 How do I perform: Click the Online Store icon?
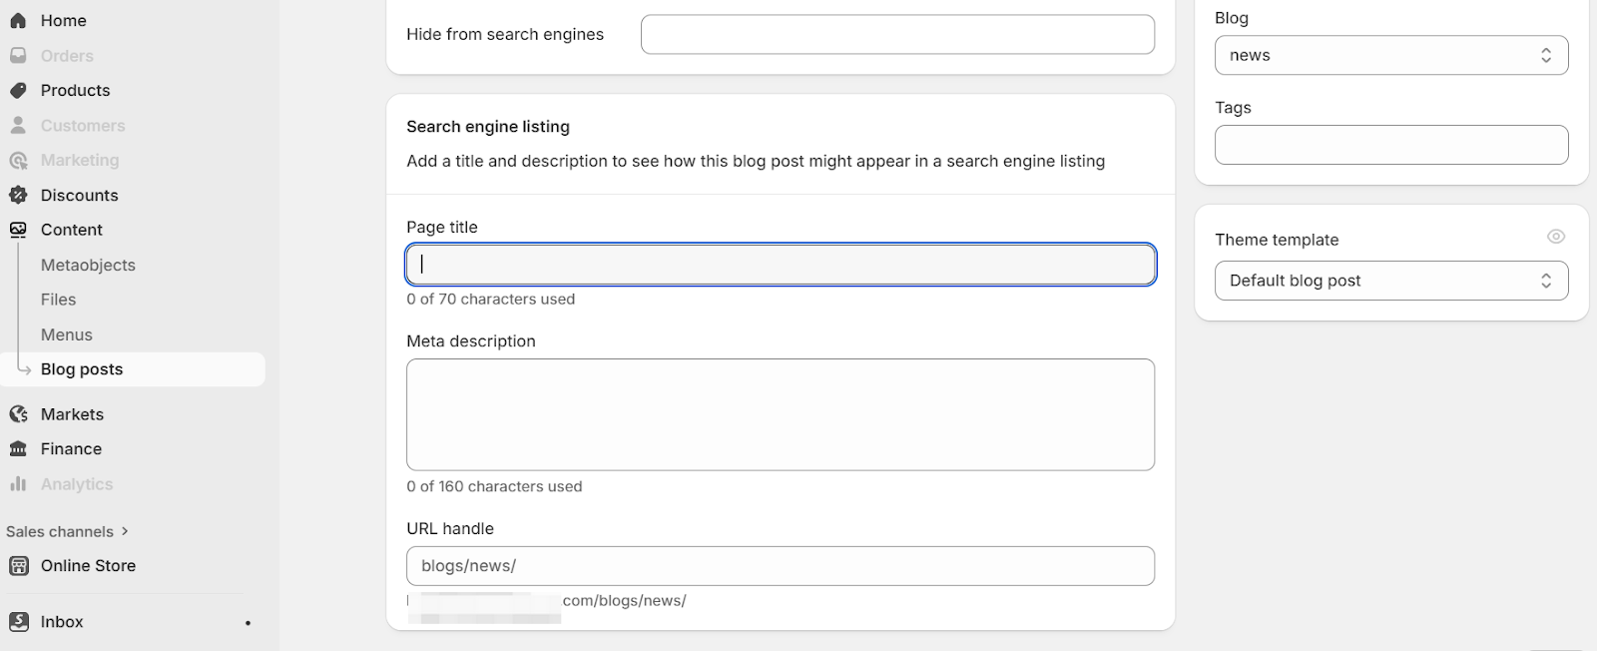click(x=18, y=566)
